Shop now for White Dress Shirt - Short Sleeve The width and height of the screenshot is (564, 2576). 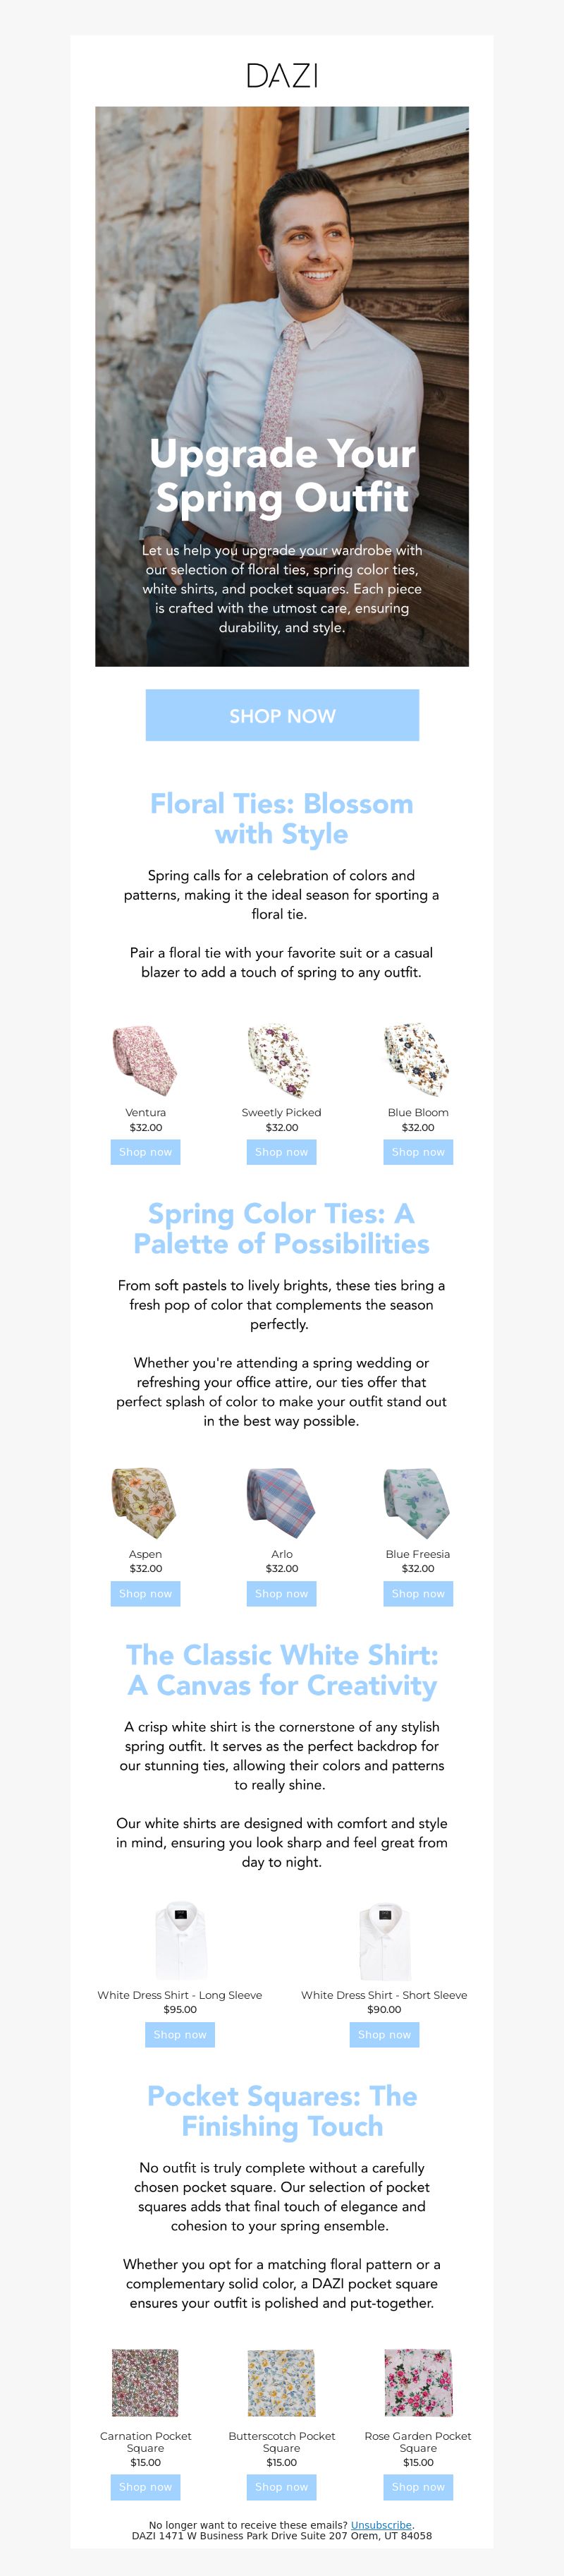[x=384, y=2034]
